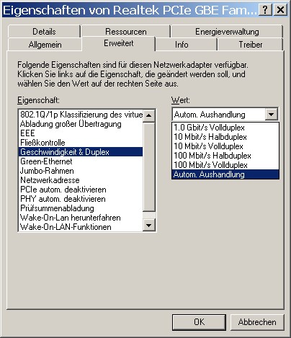Select the EEE property

[81, 133]
